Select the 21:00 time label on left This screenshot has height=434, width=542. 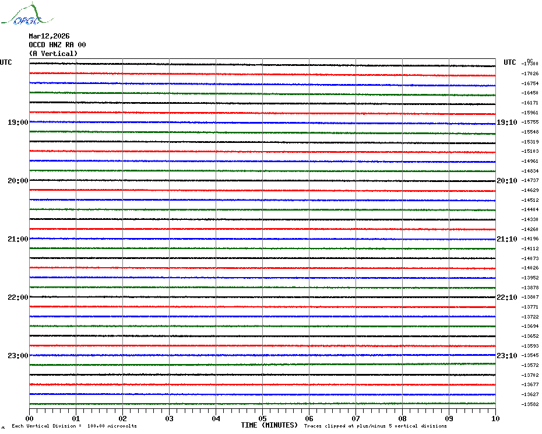click(17, 239)
